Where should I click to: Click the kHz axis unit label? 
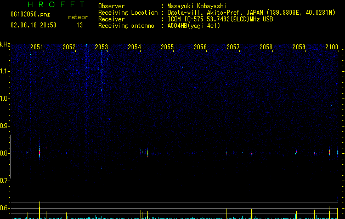(x=5, y=44)
